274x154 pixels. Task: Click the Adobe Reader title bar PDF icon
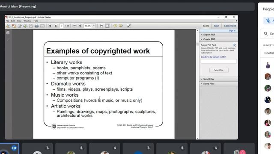pos(6,17)
